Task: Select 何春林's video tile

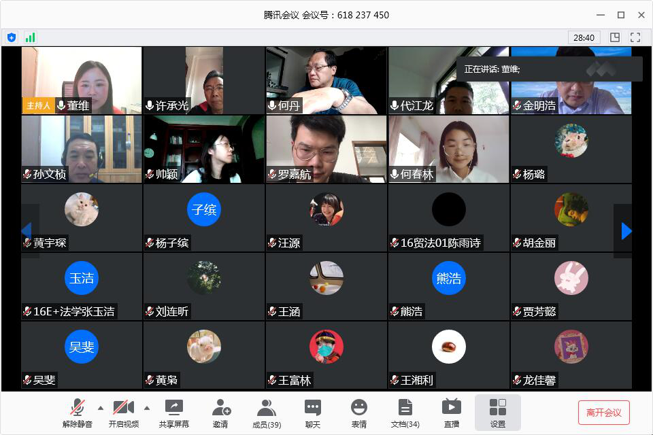Action: pos(448,149)
